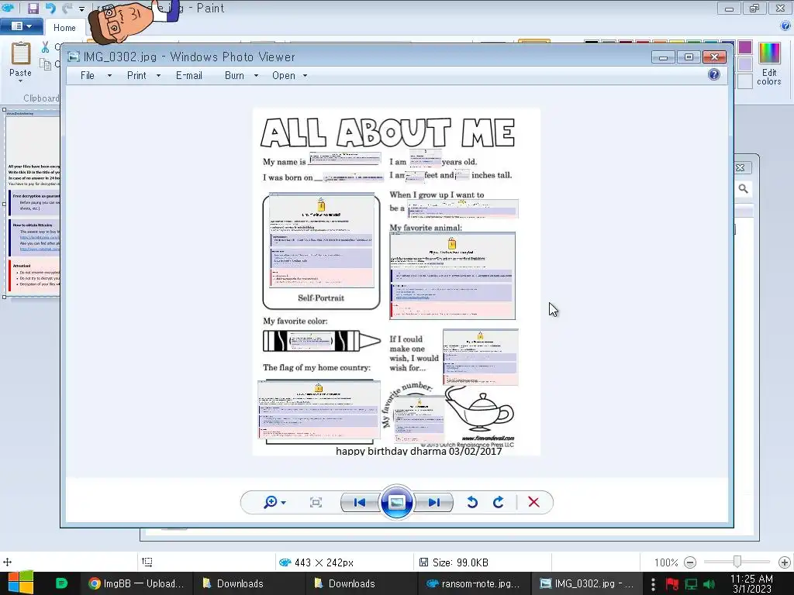Viewport: 794px width, 595px height.
Task: Click the 100% zoom level text
Action: click(x=666, y=562)
